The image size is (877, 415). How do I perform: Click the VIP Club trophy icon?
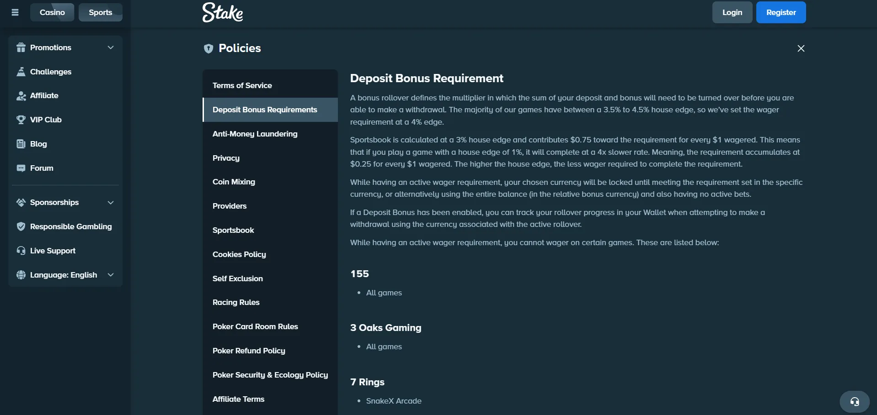(x=21, y=120)
